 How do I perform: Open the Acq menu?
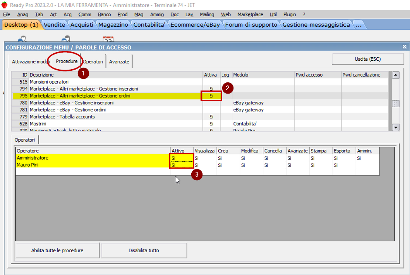(x=67, y=15)
